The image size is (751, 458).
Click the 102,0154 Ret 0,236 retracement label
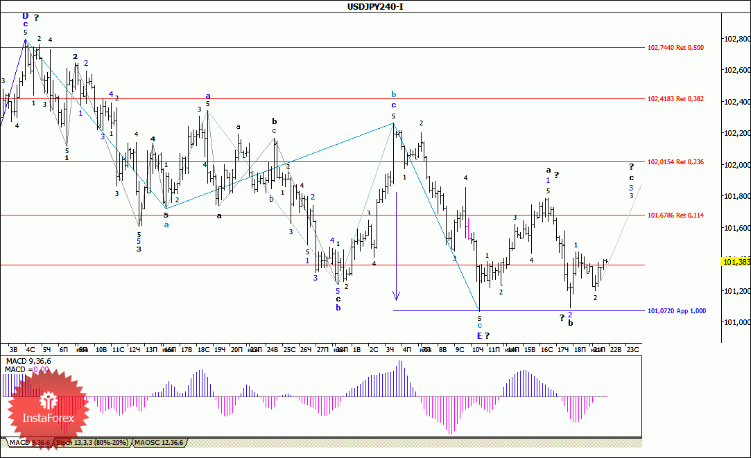point(675,161)
